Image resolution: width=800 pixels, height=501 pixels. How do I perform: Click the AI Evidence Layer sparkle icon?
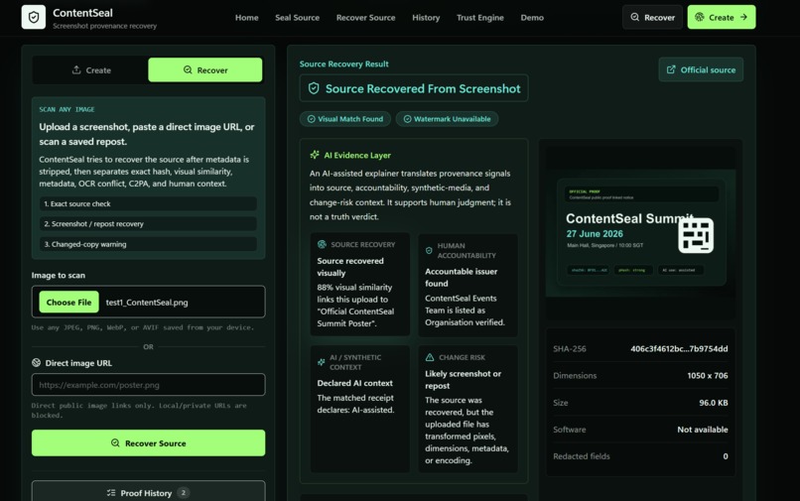[x=315, y=155]
